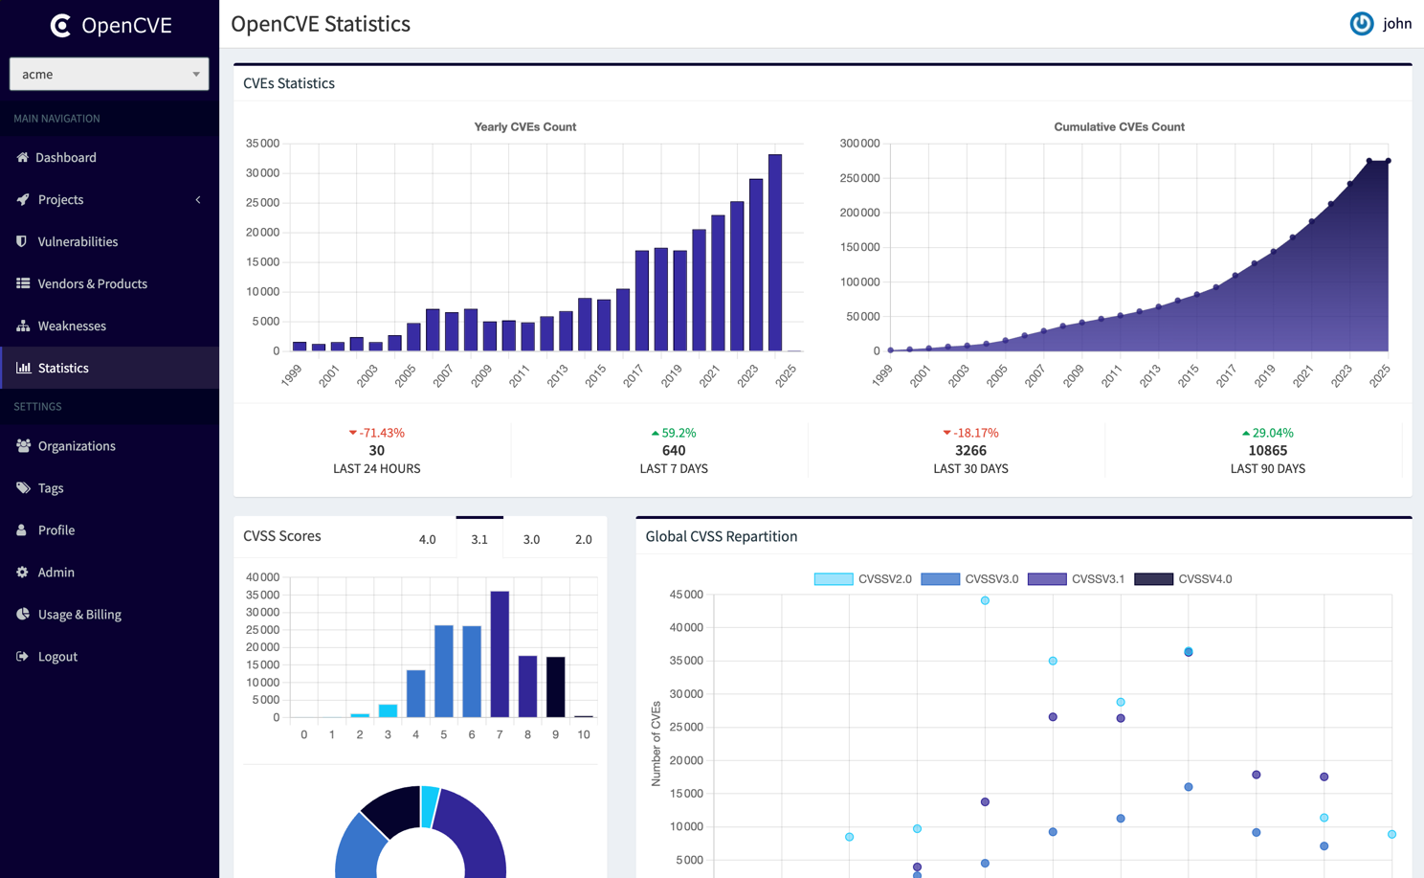This screenshot has height=878, width=1424.
Task: Switch CVSS Scores to the 3.0 tab
Action: click(x=531, y=539)
